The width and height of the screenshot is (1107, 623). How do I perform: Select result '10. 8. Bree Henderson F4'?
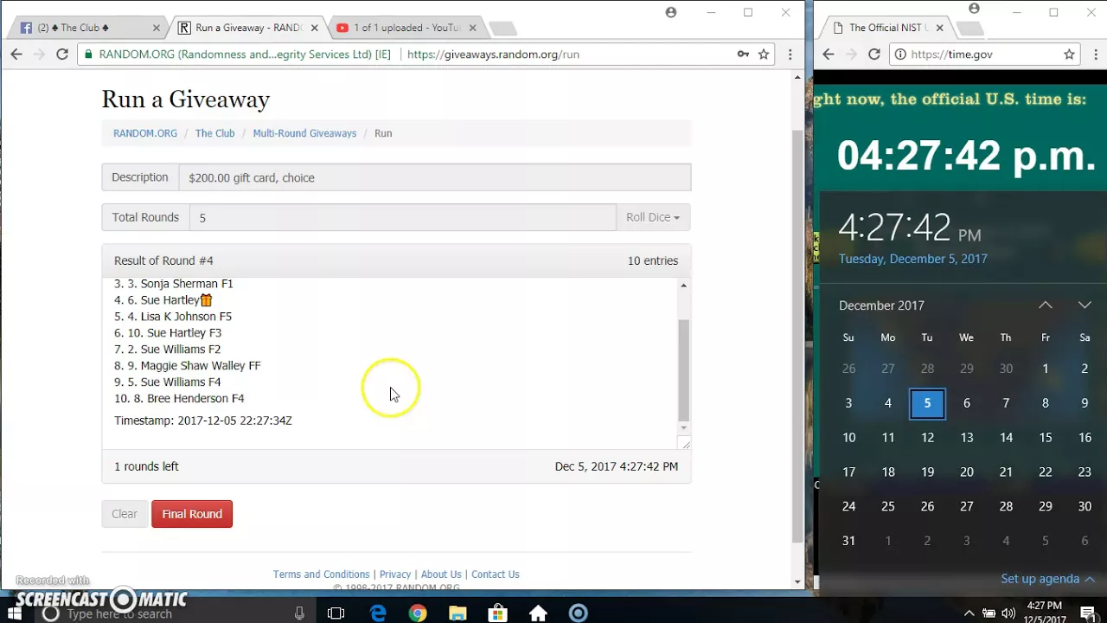[x=179, y=399]
